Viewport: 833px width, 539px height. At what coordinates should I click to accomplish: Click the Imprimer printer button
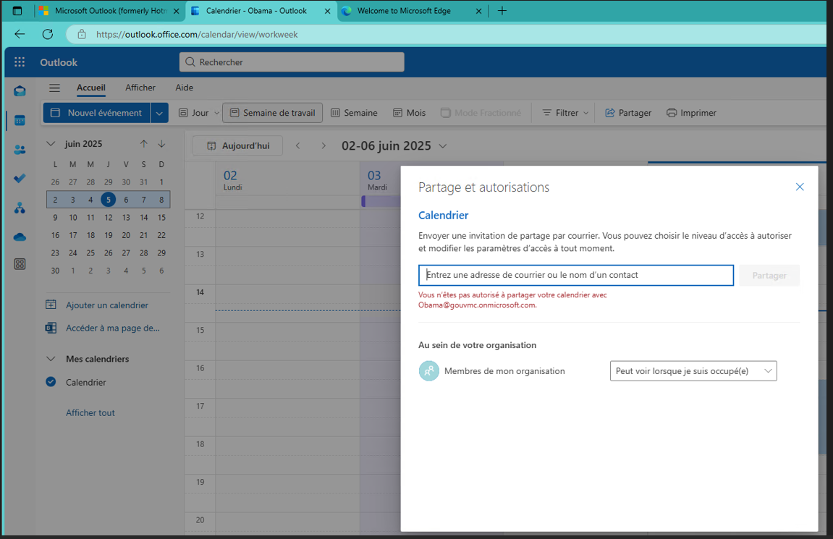(x=691, y=113)
